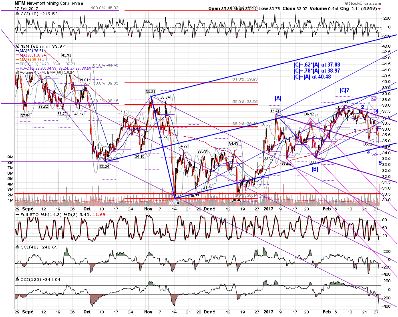Viewport: 398px width, 317px height.
Task: Click the blue [A] wave label
Action: pos(278,98)
